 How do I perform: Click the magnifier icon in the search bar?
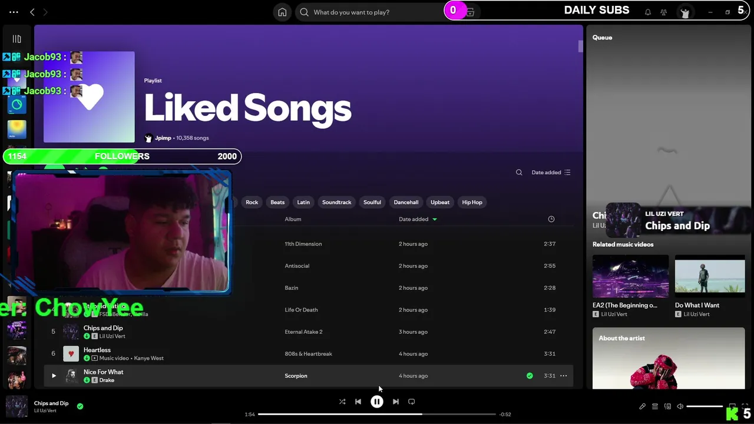(x=304, y=12)
